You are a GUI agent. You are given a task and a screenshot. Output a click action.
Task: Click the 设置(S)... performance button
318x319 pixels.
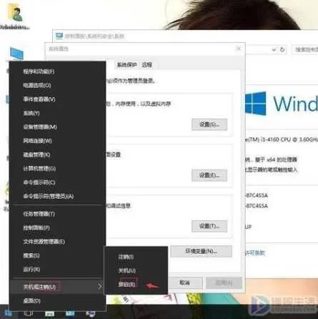[x=209, y=124]
